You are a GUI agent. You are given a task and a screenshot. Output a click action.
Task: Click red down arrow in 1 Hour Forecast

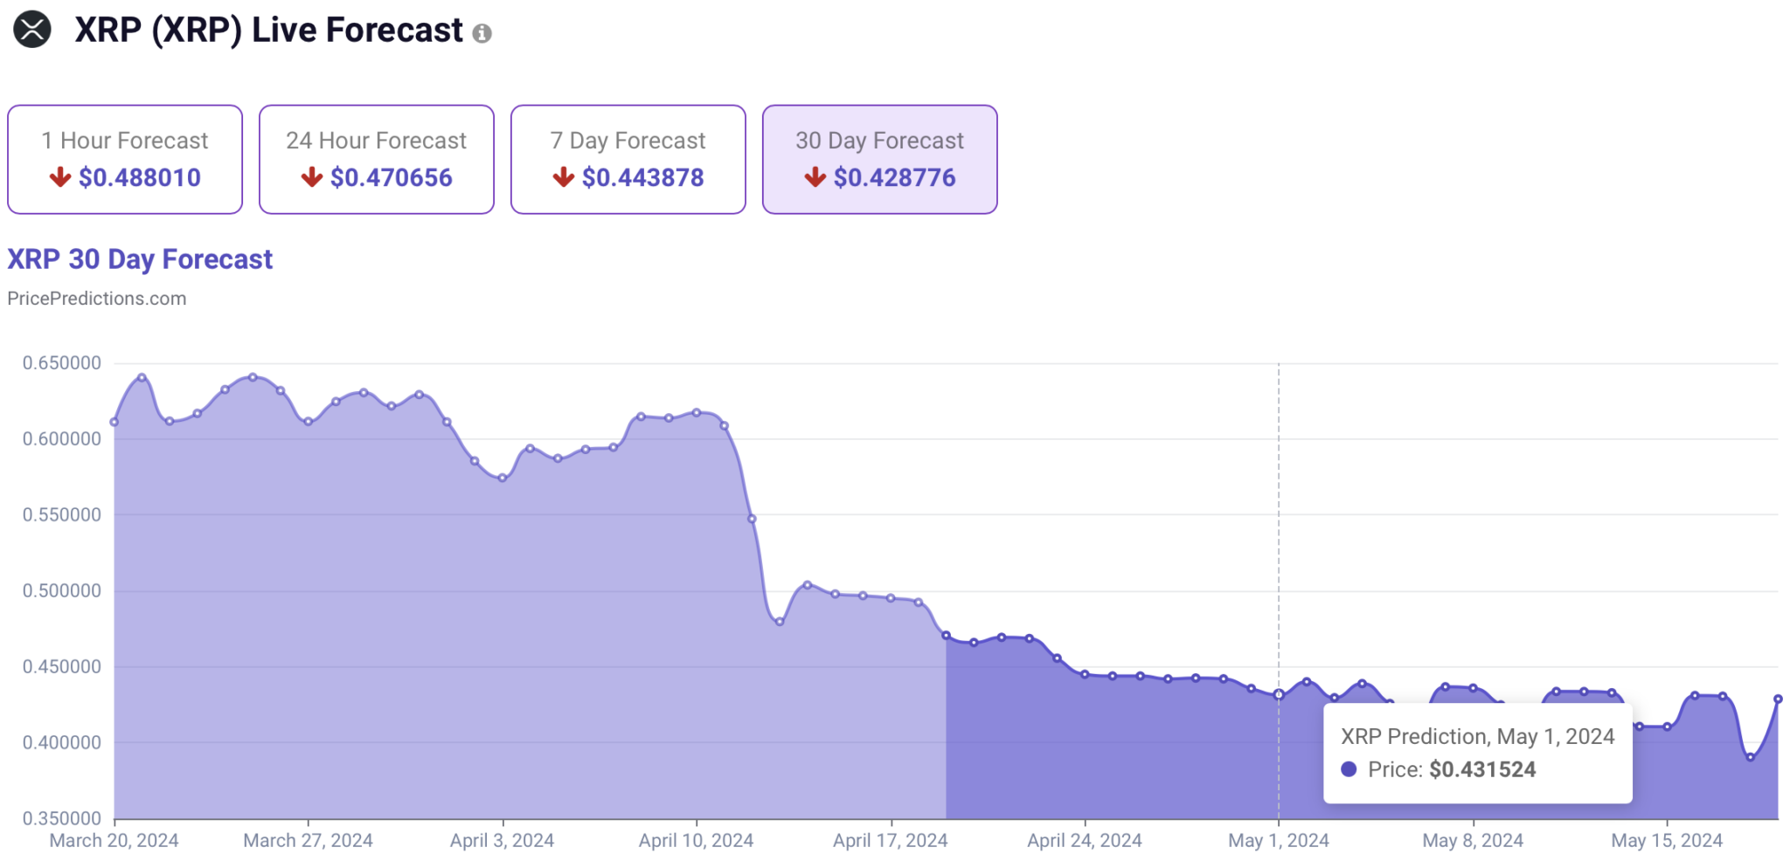click(x=60, y=177)
